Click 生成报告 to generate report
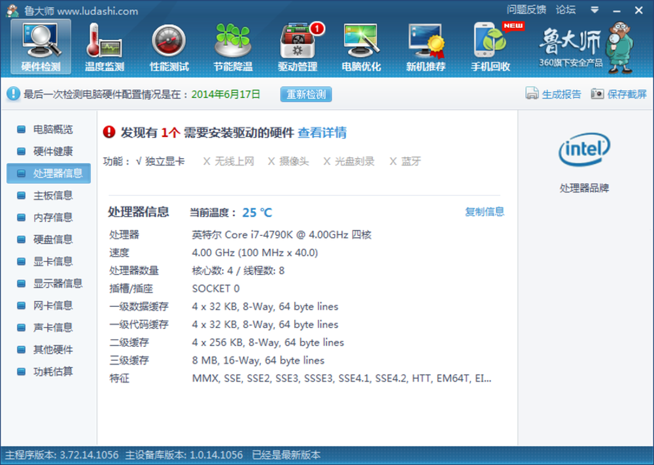Image resolution: width=654 pixels, height=465 pixels. [561, 94]
